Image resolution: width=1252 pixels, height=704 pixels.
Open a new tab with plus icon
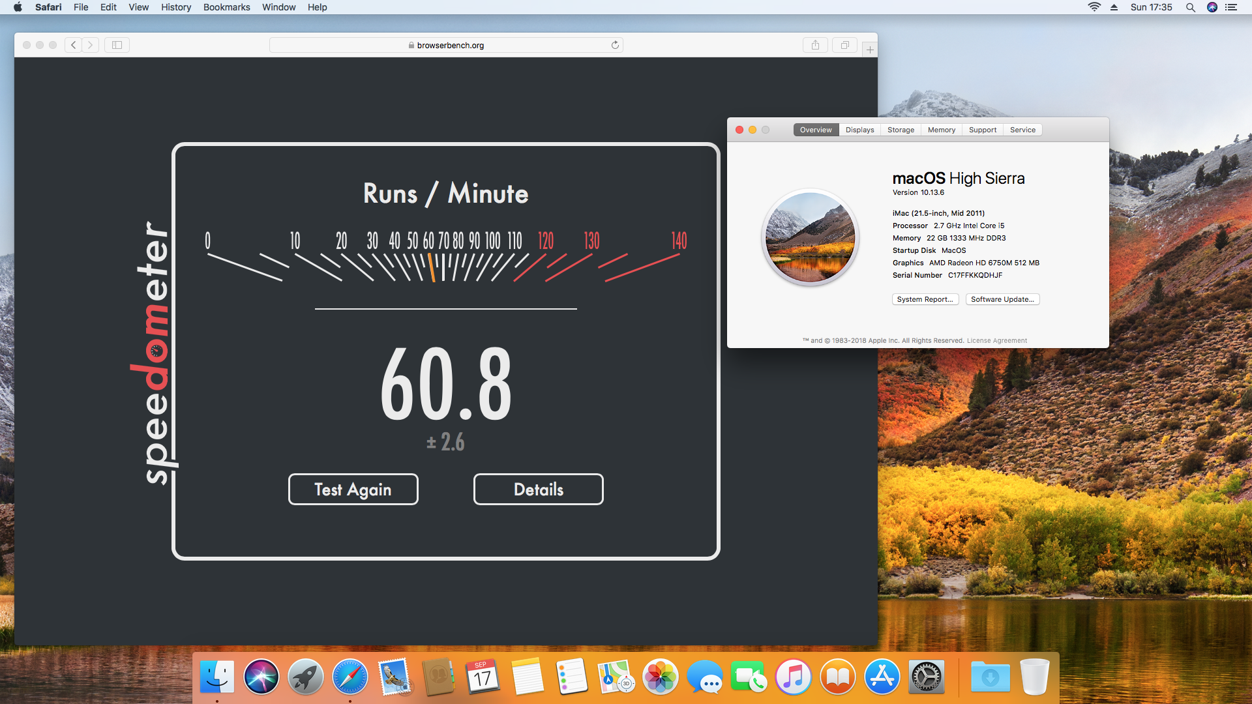(870, 50)
